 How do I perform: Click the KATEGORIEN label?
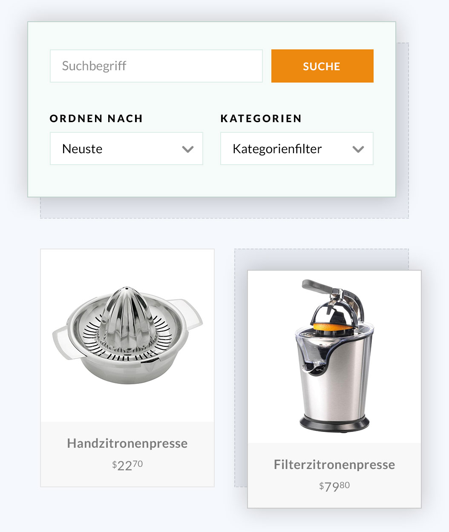coord(261,118)
